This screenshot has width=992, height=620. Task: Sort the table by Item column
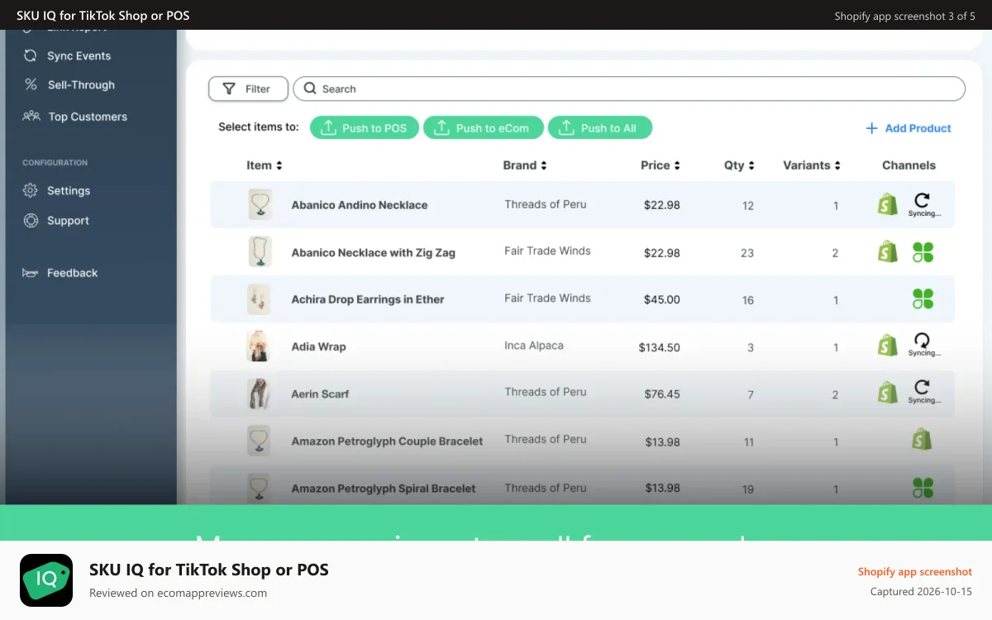coord(265,165)
